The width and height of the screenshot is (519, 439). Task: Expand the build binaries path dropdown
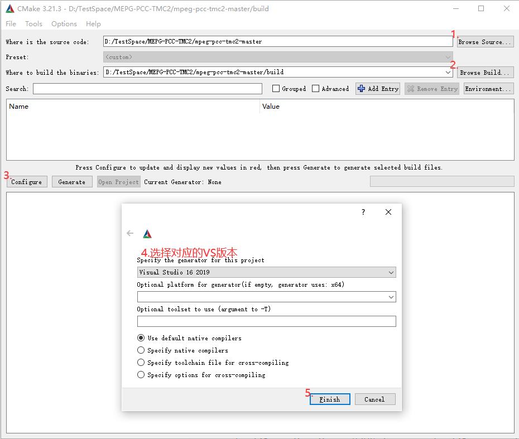[x=448, y=72]
